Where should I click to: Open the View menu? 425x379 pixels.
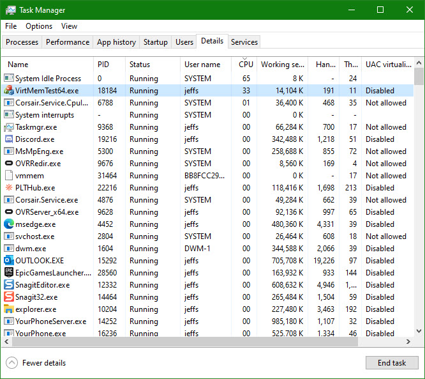tap(69, 26)
